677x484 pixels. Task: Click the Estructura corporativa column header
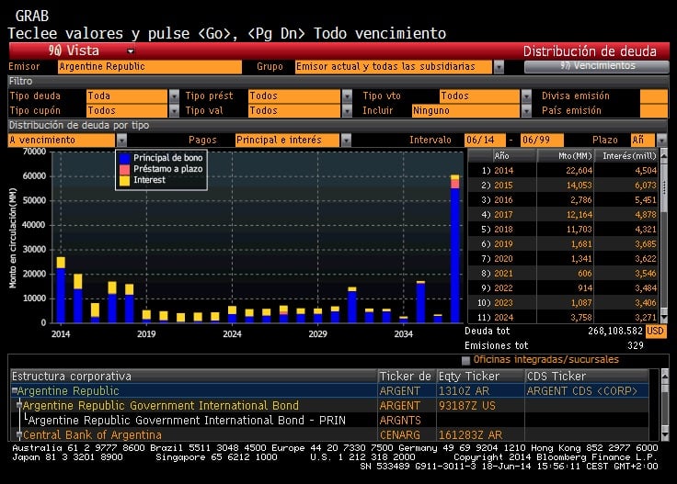pyautogui.click(x=194, y=377)
